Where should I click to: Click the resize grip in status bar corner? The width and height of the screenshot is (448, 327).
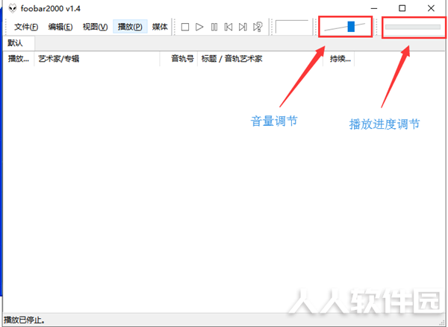point(441,322)
